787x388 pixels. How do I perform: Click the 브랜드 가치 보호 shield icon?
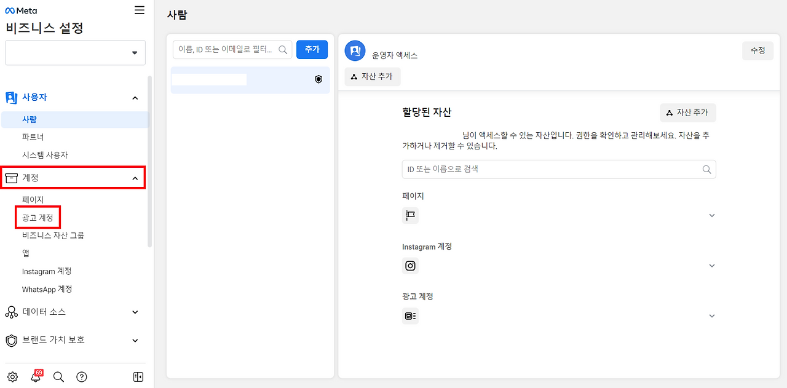click(x=11, y=340)
